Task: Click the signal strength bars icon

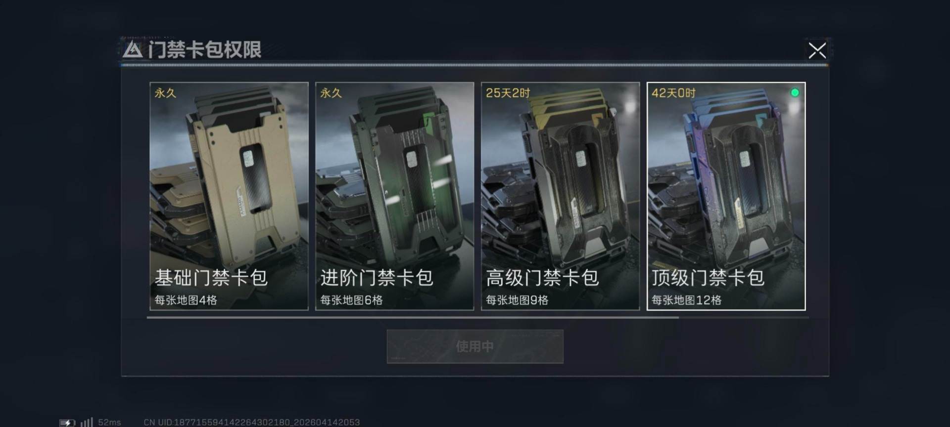Action: tap(87, 422)
